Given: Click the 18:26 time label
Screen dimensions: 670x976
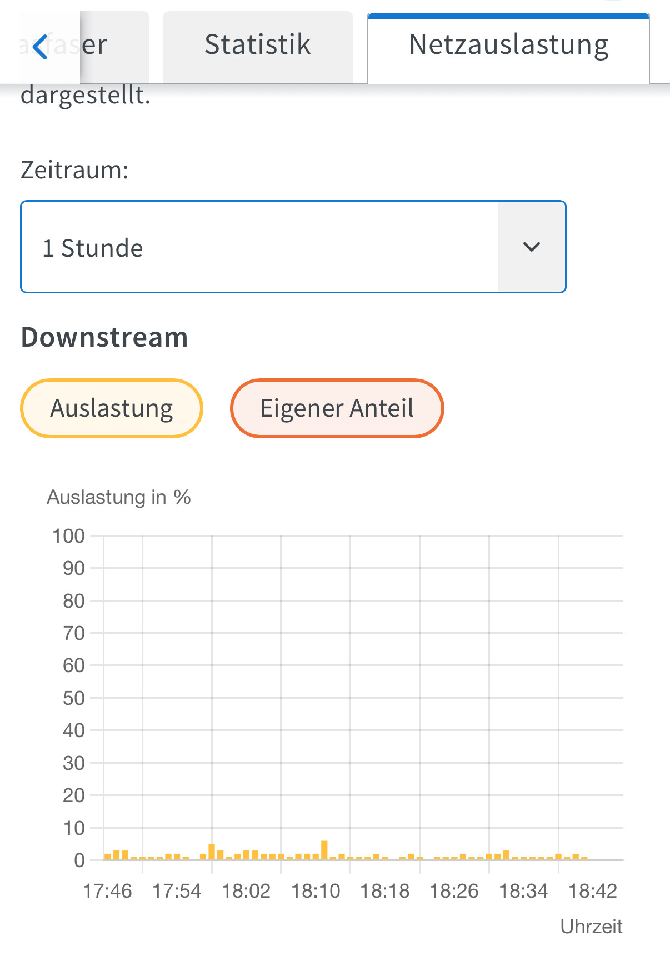Looking at the screenshot, I should coord(454,892).
